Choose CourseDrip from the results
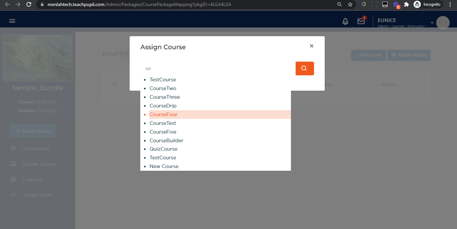The height and width of the screenshot is (229, 457). [x=163, y=106]
